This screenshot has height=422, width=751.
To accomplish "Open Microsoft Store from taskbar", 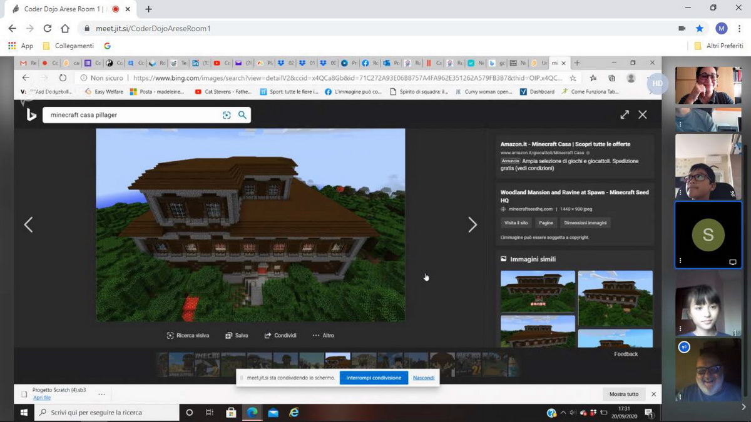I will pyautogui.click(x=231, y=413).
